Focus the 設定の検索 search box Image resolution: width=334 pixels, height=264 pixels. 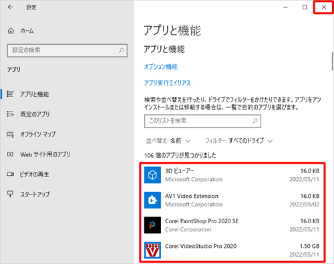[x=67, y=50]
